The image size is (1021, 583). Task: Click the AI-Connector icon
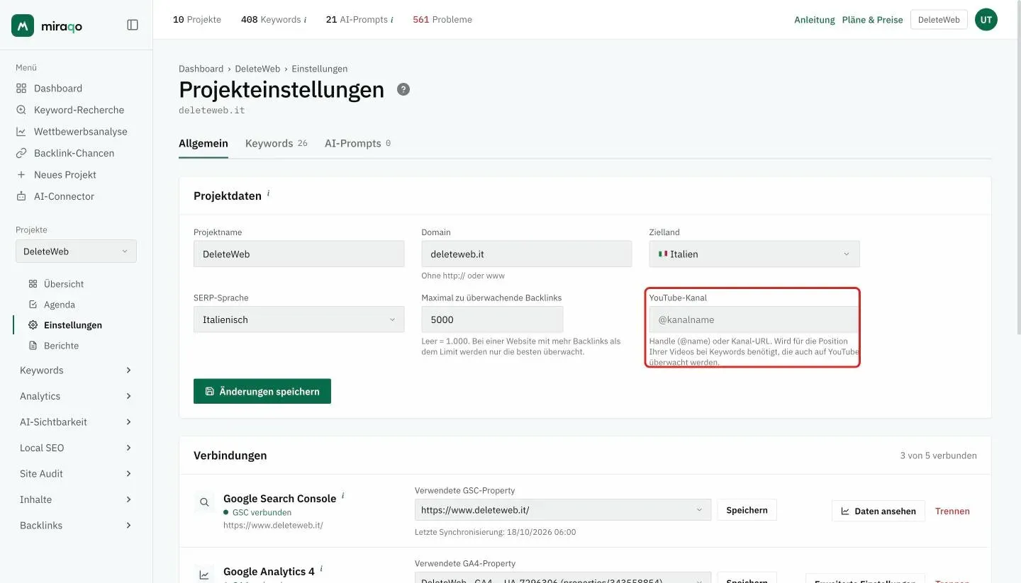click(21, 196)
